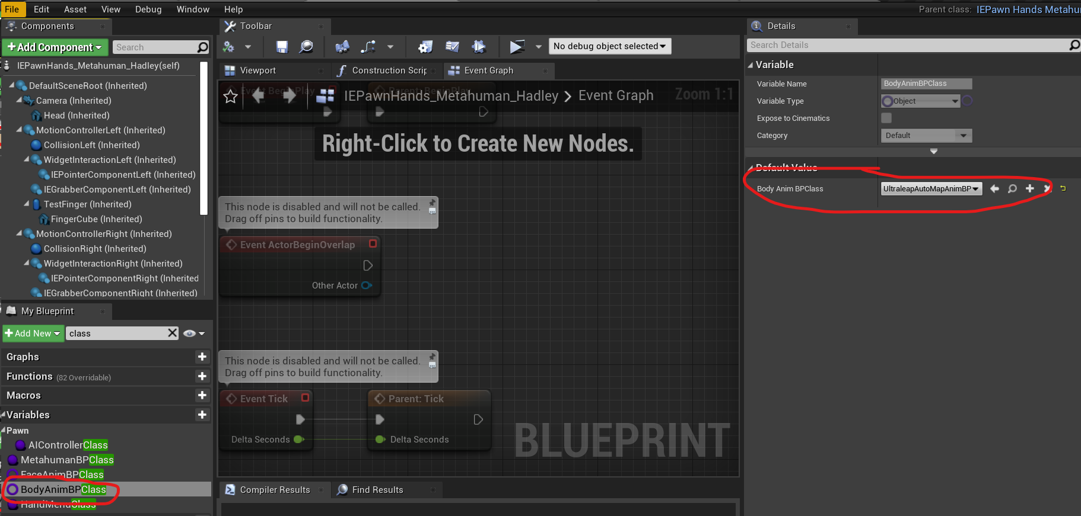Navigate forward in the graph history

point(290,95)
